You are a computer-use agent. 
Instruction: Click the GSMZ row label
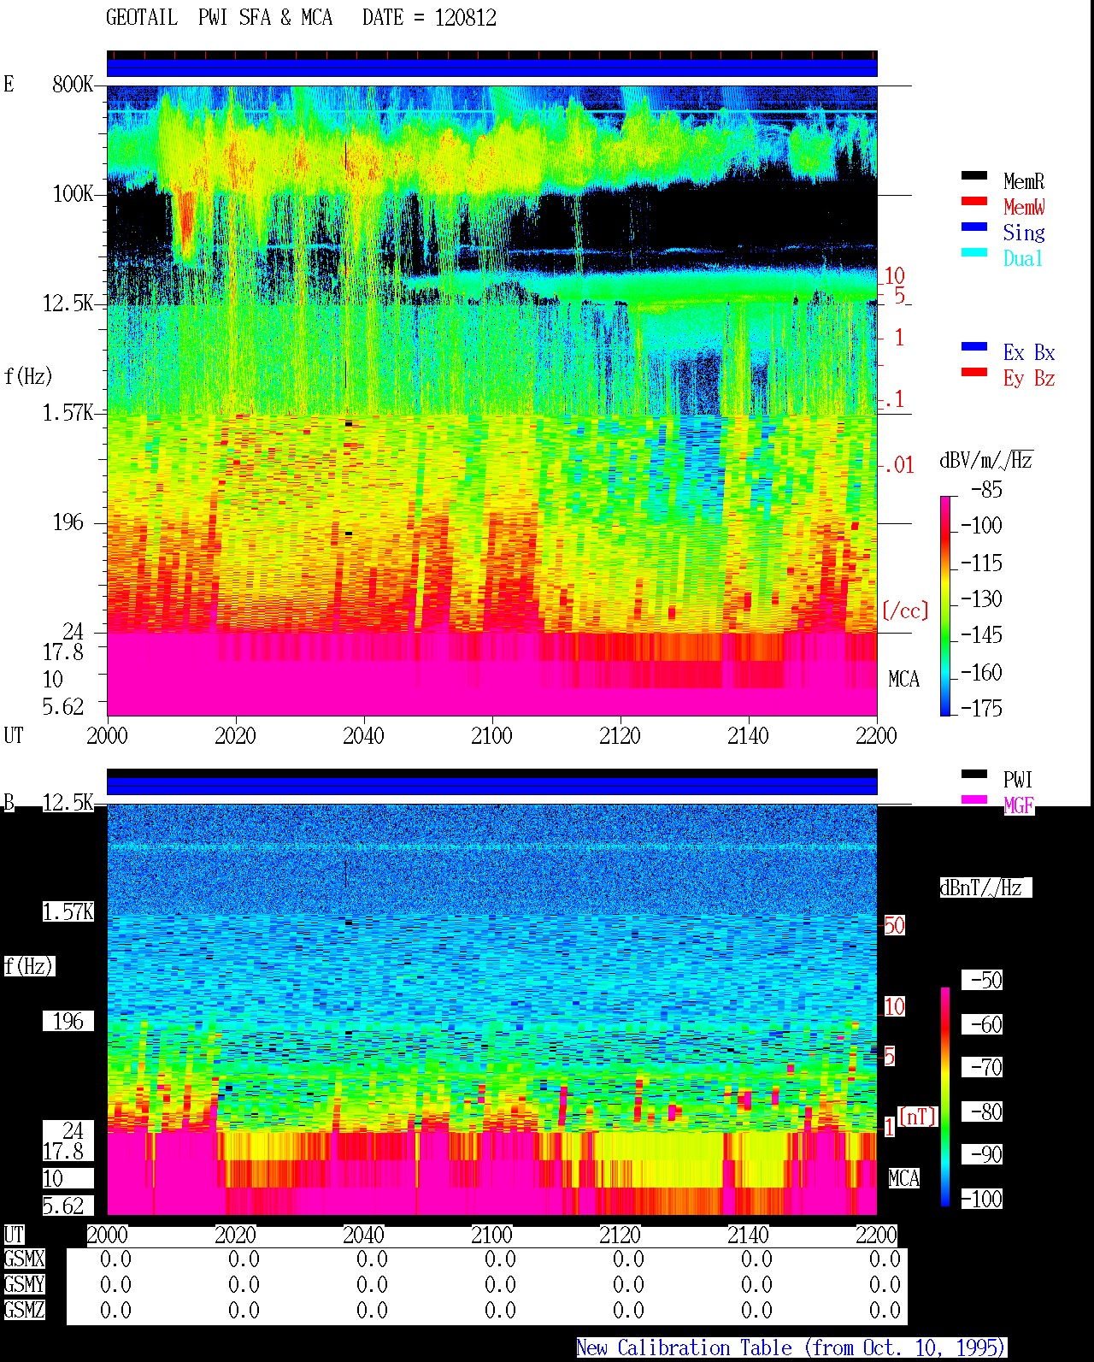click(24, 1310)
